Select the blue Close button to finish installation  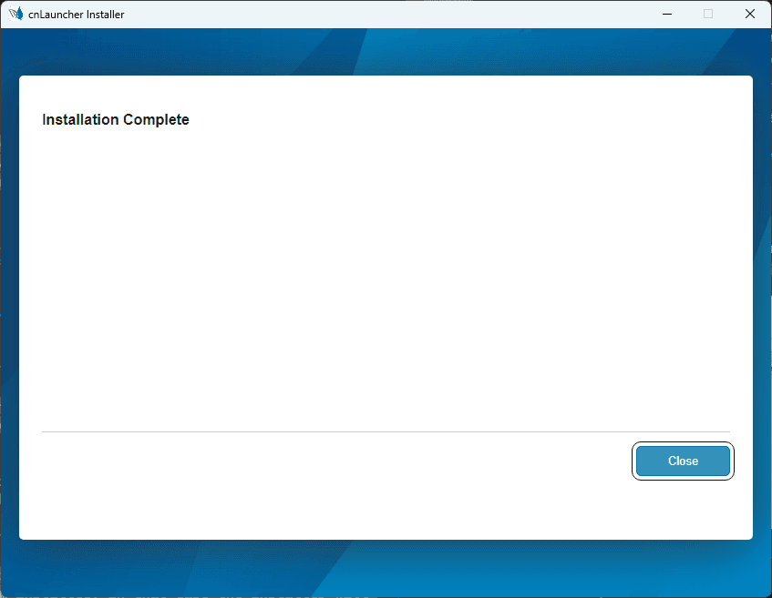683,461
